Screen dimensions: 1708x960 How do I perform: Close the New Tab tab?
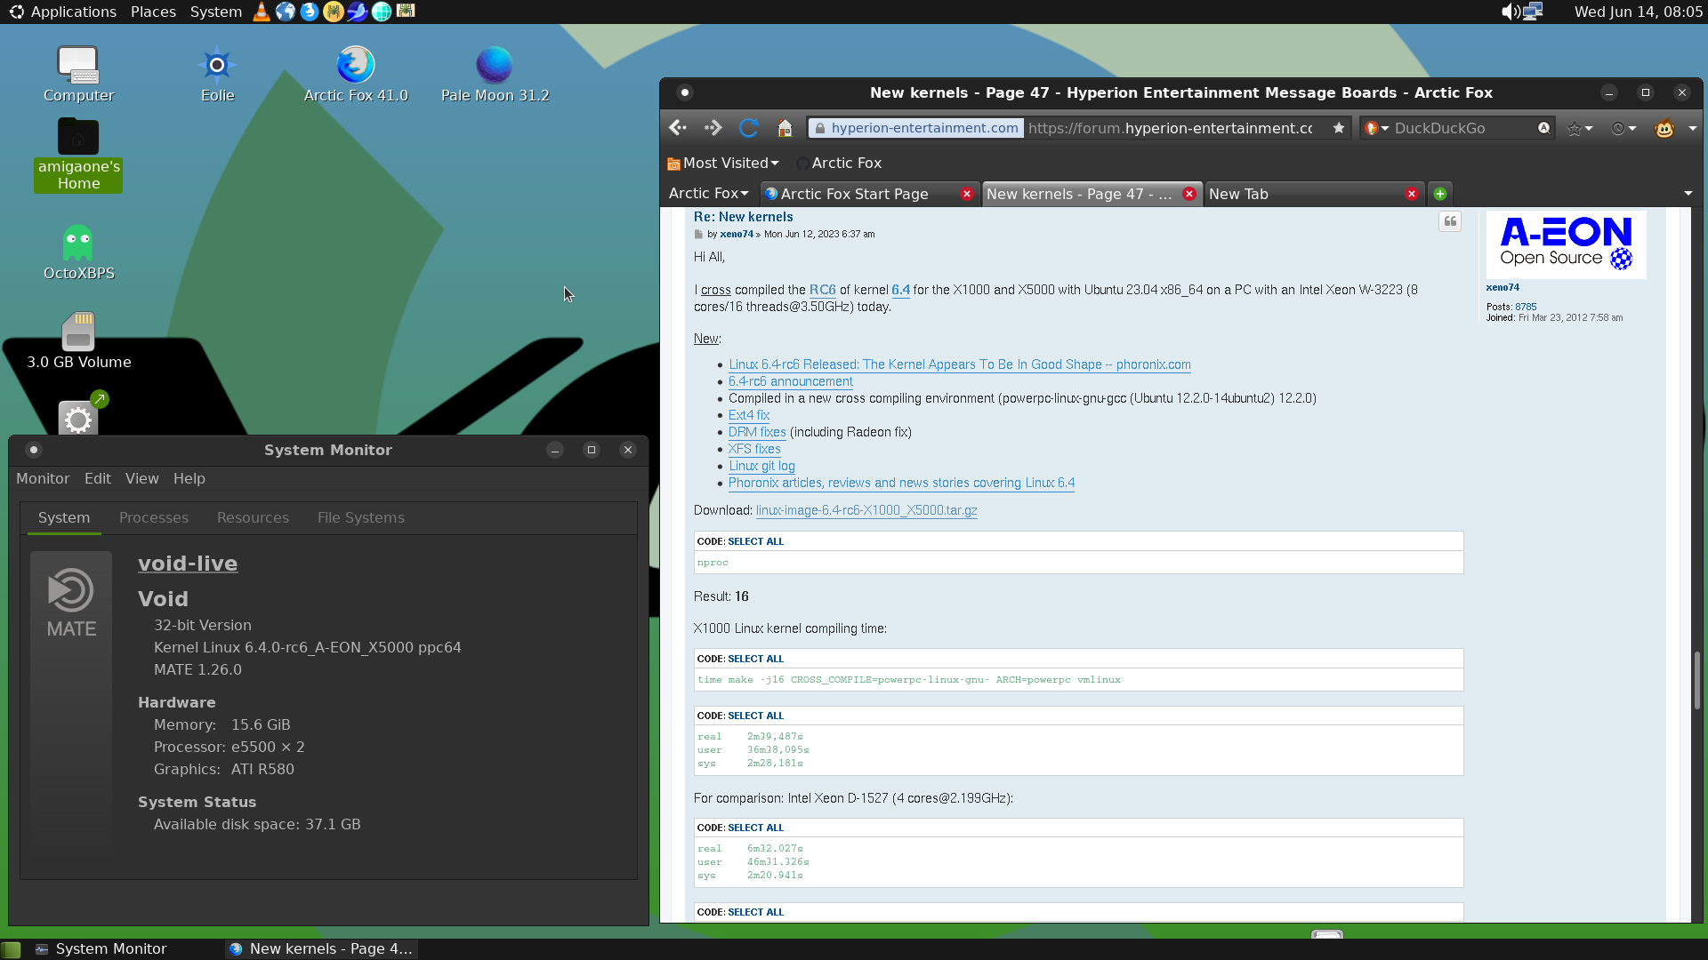click(1411, 194)
